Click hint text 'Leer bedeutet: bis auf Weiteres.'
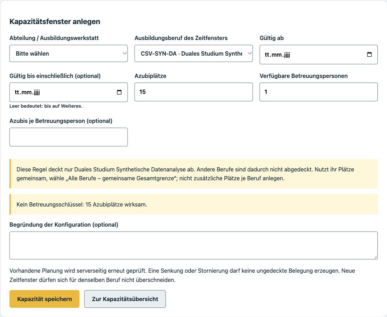 coord(46,106)
